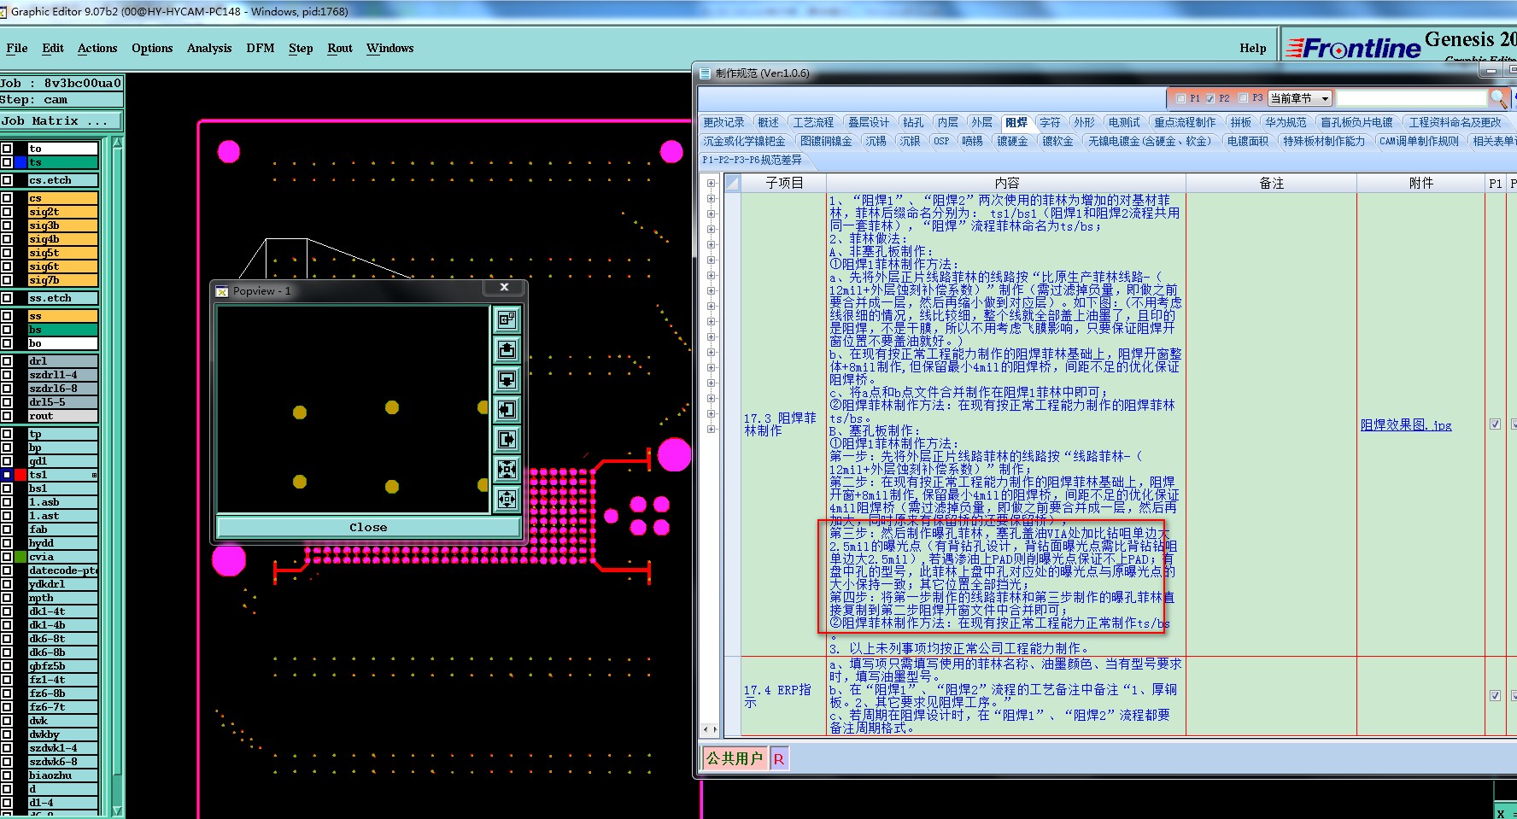
Task: Click the first Popview toolbar icon with small overlapping squares
Action: 507,319
